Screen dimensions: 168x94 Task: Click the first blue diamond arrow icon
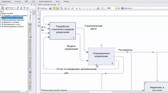click(x=77, y=8)
